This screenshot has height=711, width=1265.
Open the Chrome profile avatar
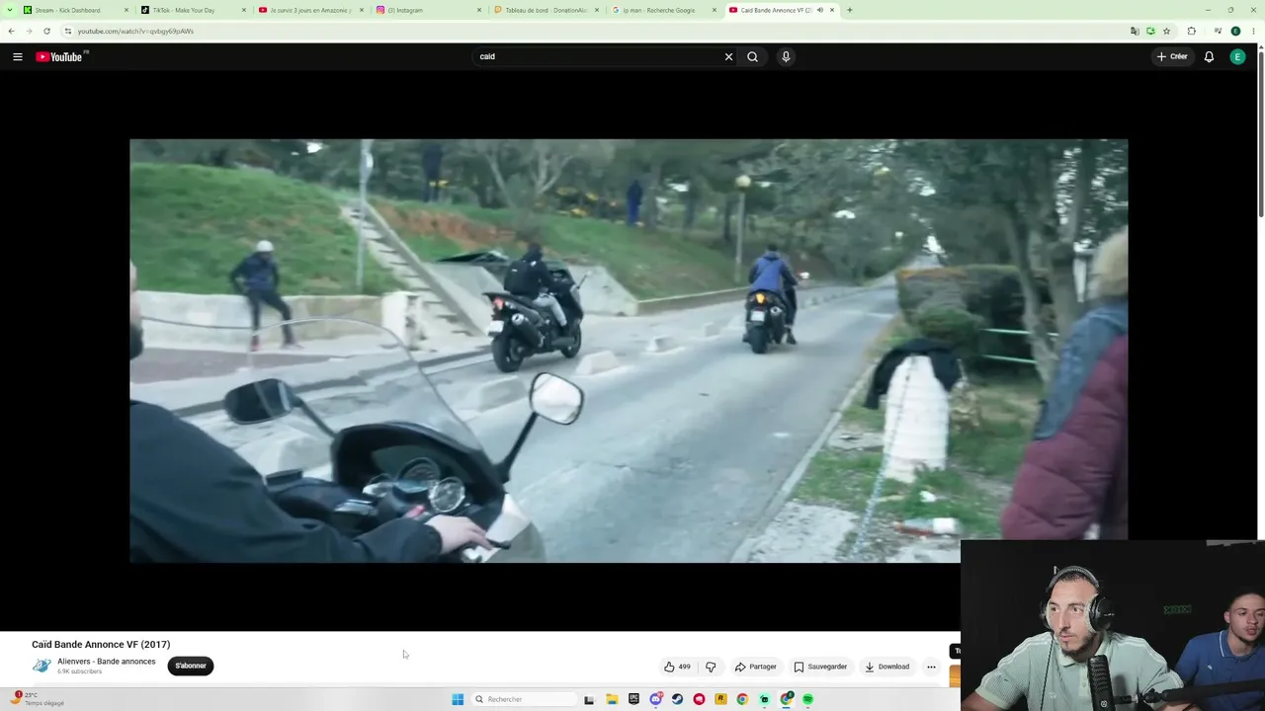click(x=1235, y=32)
